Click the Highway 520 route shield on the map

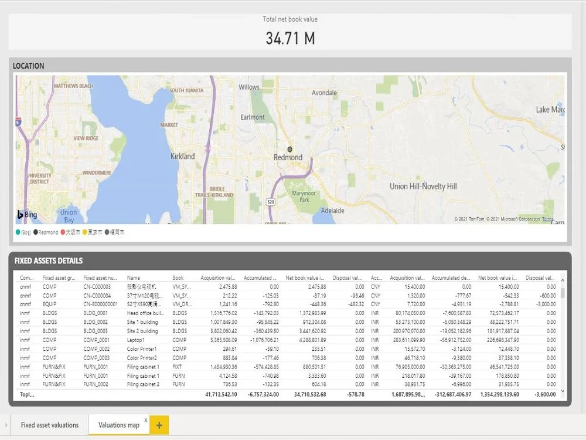pos(271,201)
